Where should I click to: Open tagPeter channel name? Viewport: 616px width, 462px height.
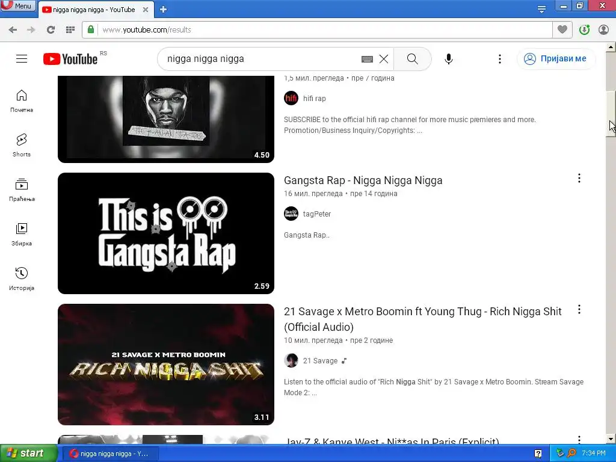317,214
